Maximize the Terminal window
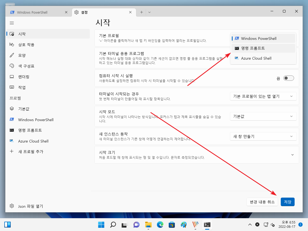The width and height of the screenshot is (308, 231). [x=284, y=11]
